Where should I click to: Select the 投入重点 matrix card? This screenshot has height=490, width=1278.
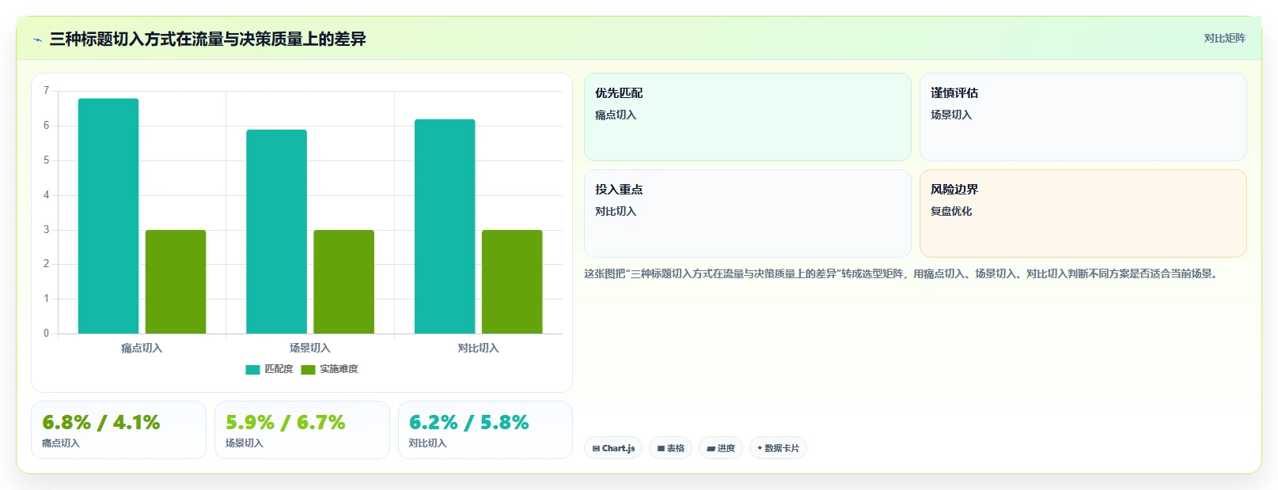[748, 213]
